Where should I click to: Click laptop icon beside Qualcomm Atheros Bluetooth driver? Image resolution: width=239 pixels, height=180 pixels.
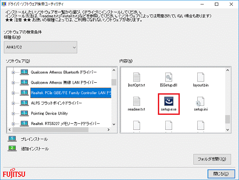[24, 72]
